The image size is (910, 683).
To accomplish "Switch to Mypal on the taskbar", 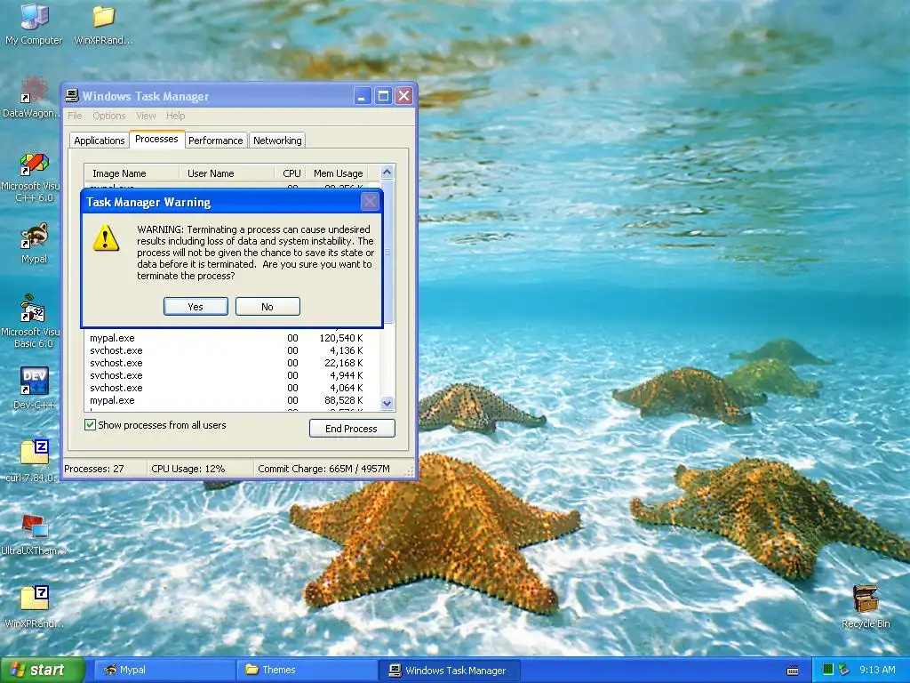I will (164, 670).
